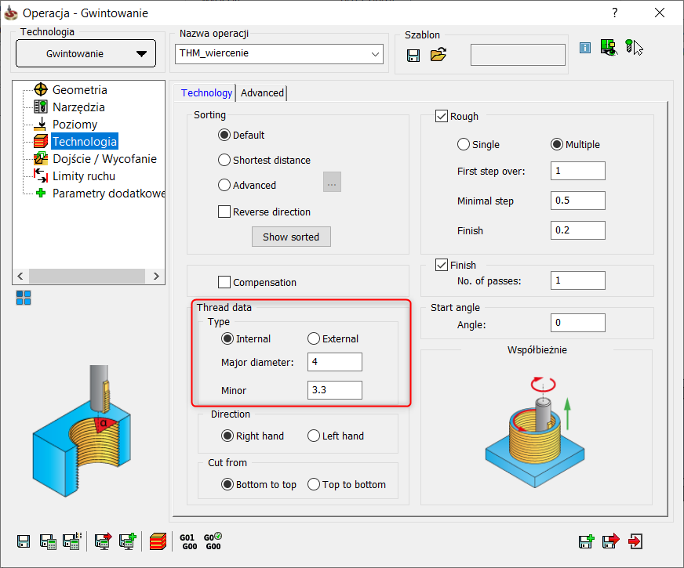The image size is (684, 568).
Task: Click the rough Finish value field
Action: click(x=577, y=230)
